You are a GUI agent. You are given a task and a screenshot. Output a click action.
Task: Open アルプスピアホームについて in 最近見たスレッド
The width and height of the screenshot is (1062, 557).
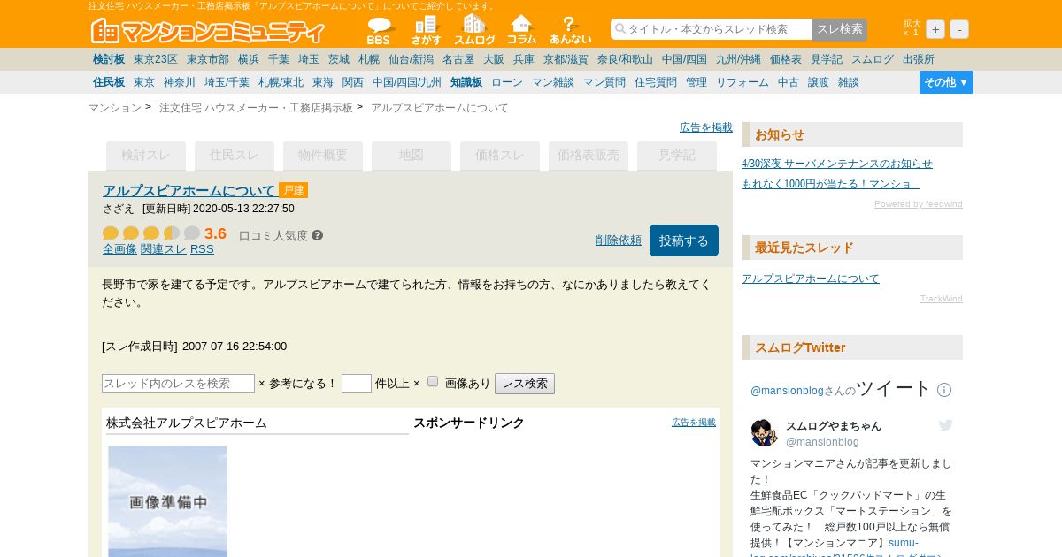(811, 278)
